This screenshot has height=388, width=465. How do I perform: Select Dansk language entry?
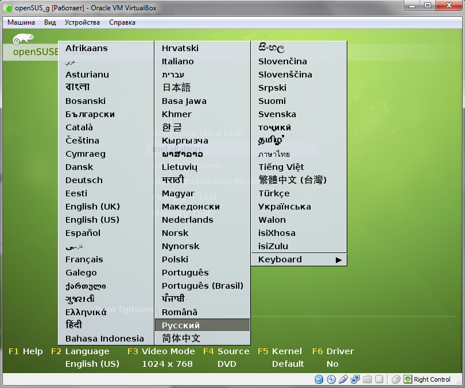(x=106, y=167)
